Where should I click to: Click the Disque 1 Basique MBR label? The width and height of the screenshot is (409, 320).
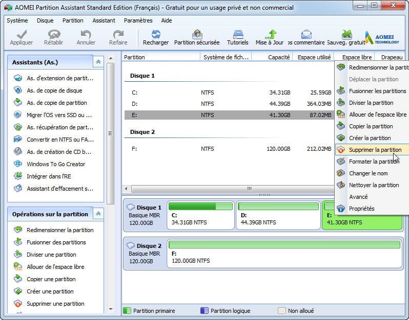[x=145, y=215]
